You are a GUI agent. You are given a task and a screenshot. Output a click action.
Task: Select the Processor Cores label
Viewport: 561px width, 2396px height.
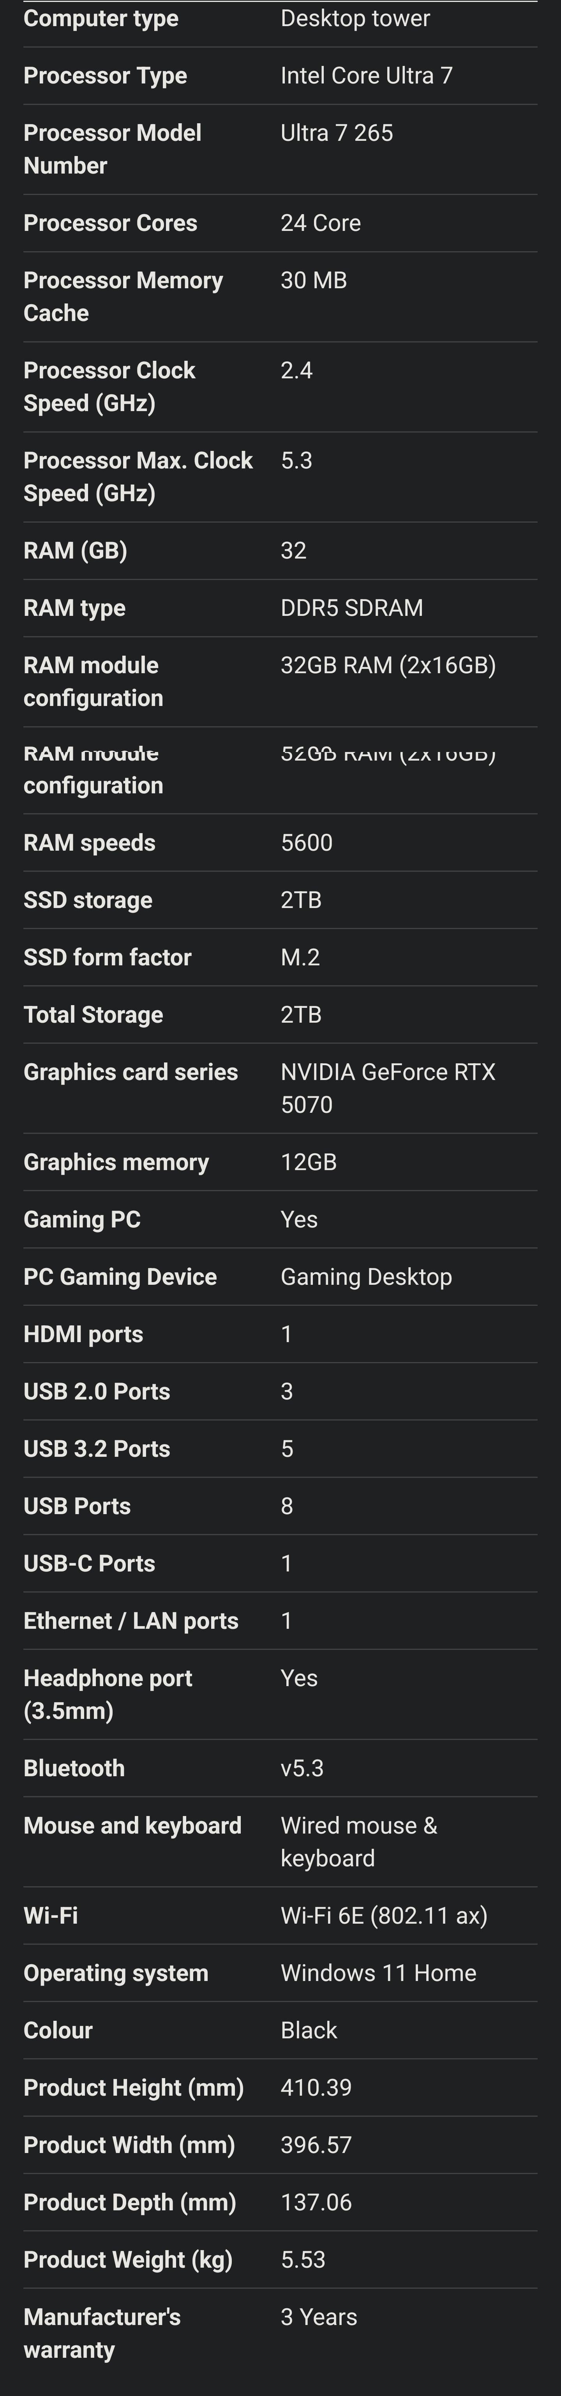click(109, 223)
